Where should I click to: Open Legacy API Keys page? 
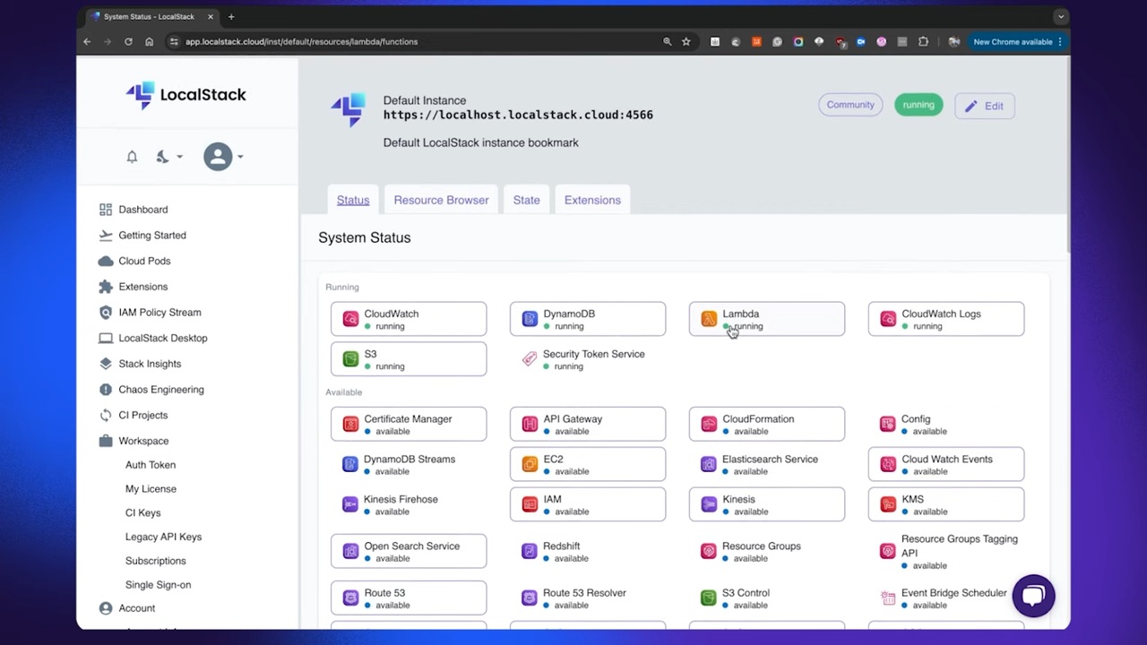point(163,537)
